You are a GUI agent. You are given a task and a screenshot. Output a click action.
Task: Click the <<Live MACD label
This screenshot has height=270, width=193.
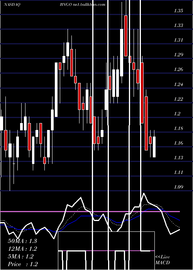click(x=163, y=260)
